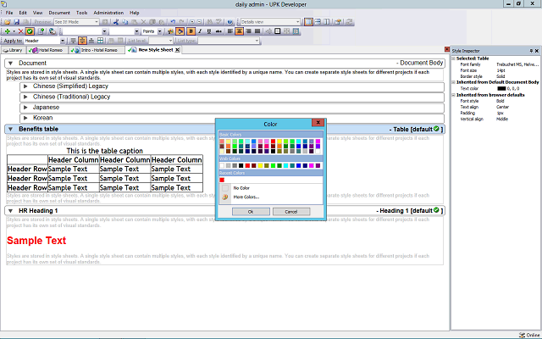The height and width of the screenshot is (339, 542).
Task: Toggle default checkmark on HR Heading 1
Action: [435, 210]
